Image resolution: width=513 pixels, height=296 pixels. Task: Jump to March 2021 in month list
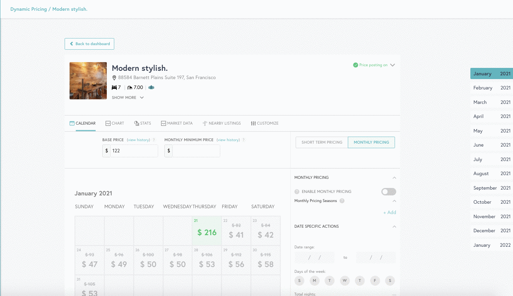(x=491, y=102)
